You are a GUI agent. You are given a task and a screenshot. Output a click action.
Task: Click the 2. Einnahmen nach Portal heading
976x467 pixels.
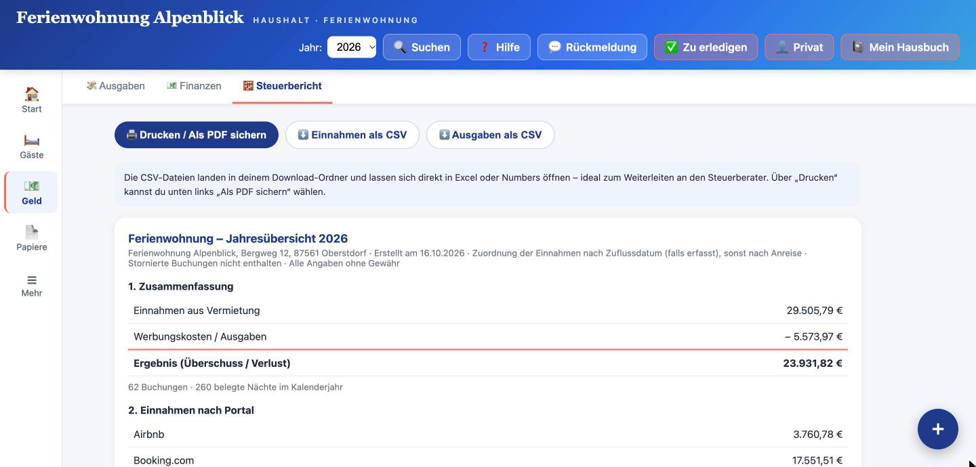(191, 410)
